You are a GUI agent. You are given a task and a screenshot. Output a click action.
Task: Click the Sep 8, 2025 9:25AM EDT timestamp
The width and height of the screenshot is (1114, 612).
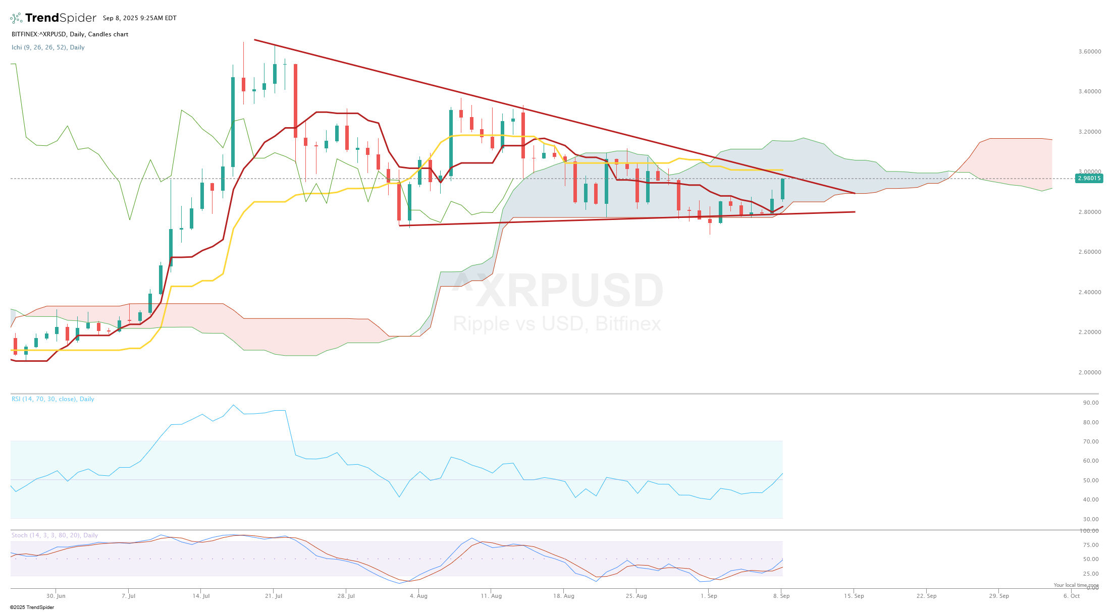[139, 18]
